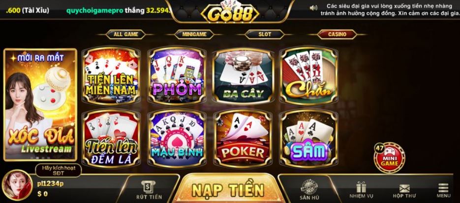
Task: Open the Ba Cây game tile
Action: pos(243,76)
